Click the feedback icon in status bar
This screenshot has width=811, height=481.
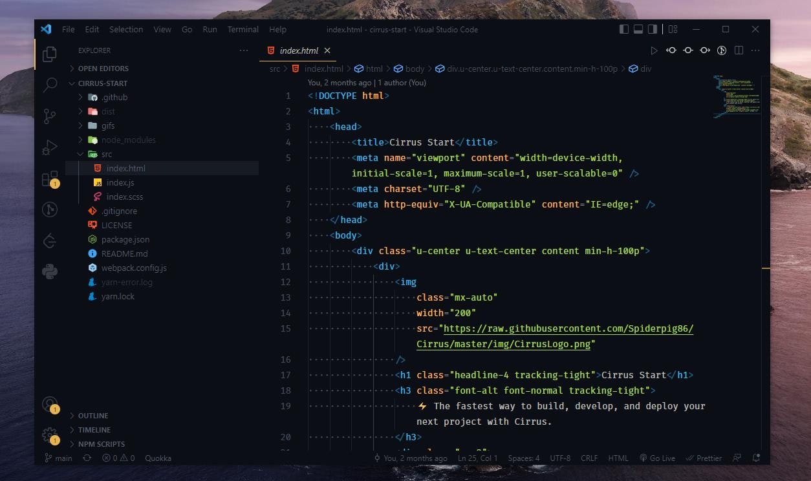pos(737,458)
